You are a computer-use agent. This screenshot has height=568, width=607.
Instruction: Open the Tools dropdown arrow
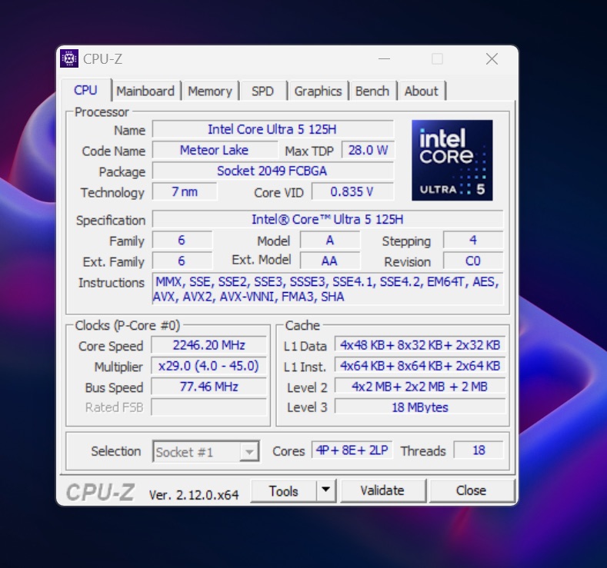pyautogui.click(x=326, y=490)
